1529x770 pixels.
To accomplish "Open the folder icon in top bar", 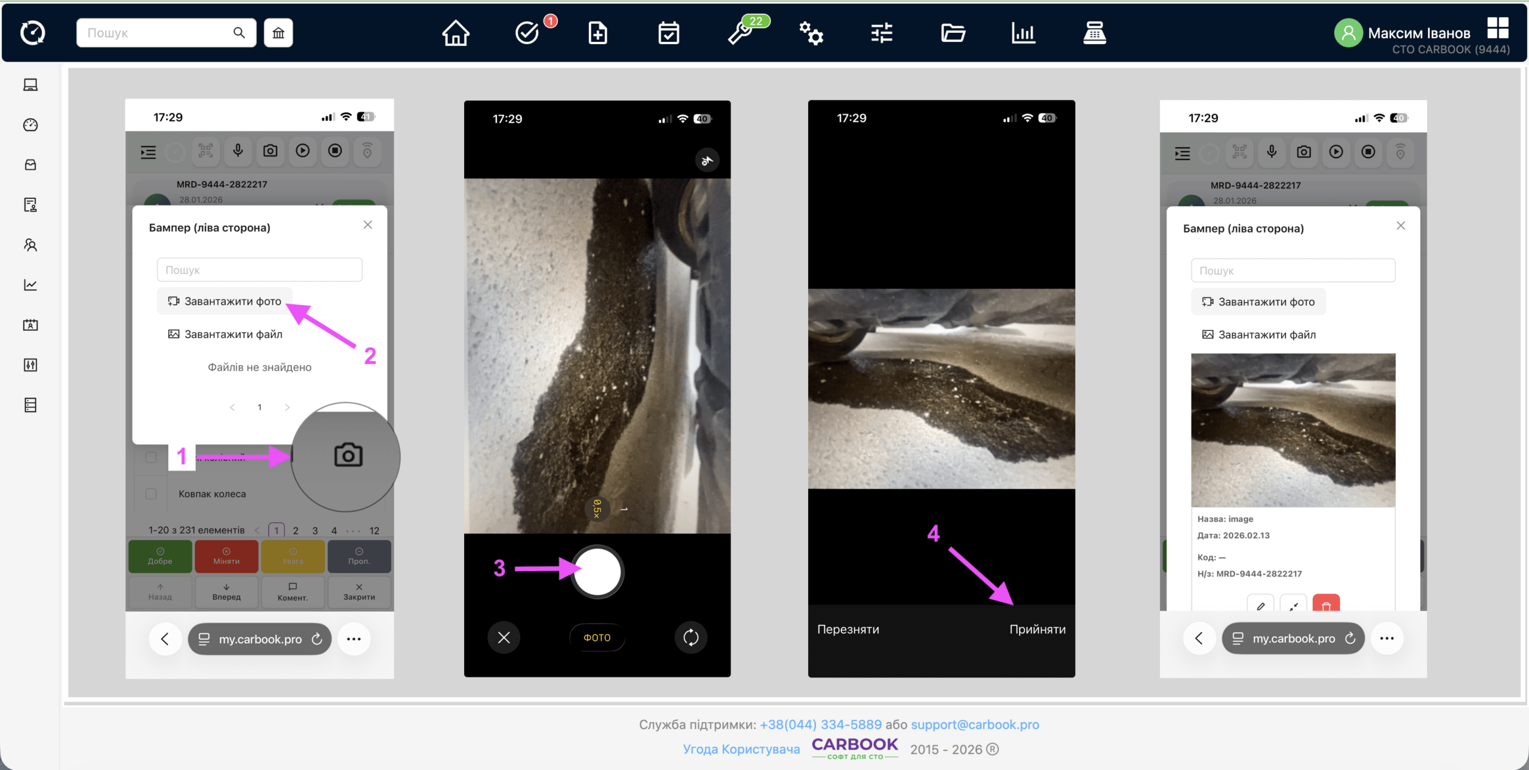I will point(953,33).
